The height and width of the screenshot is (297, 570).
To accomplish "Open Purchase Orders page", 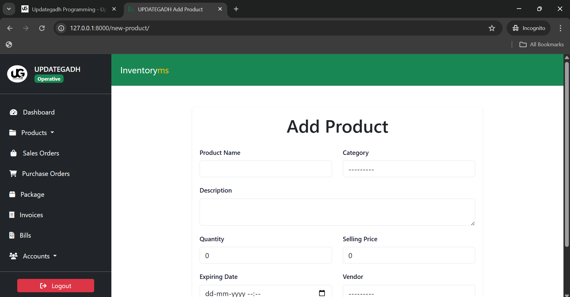I will [46, 174].
